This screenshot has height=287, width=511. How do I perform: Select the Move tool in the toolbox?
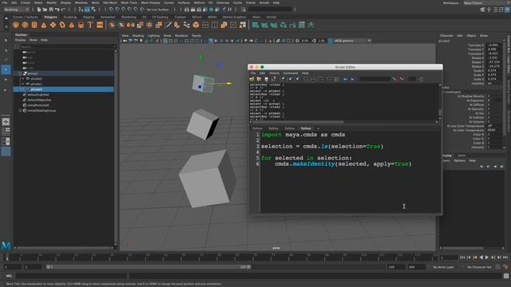tap(6, 69)
